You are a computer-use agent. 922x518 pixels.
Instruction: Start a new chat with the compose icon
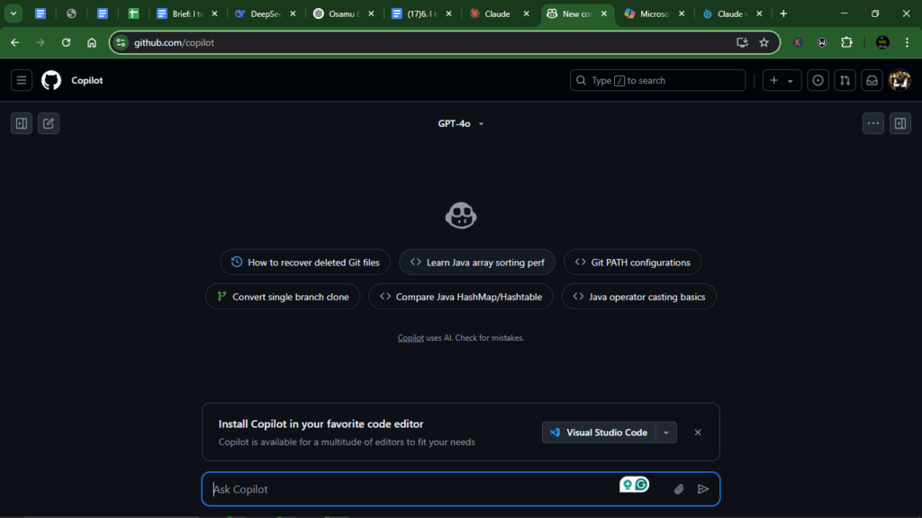[50, 123]
